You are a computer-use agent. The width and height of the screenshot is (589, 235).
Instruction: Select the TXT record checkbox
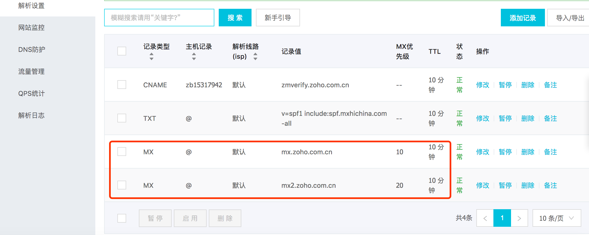[122, 118]
